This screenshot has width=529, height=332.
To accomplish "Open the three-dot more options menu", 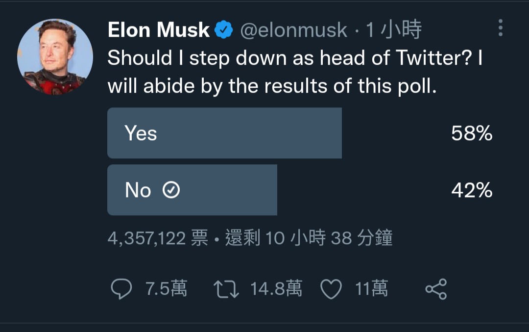I will pos(500,28).
